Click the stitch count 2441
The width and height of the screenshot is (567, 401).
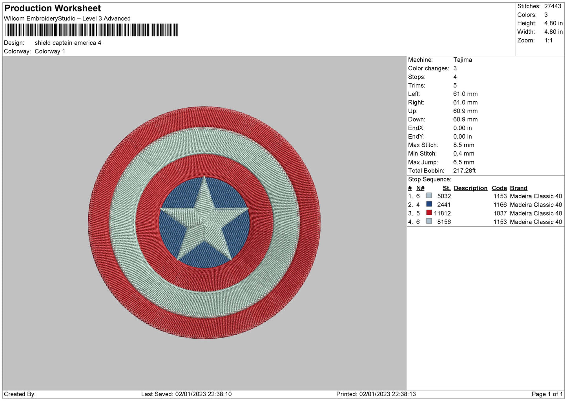point(444,205)
